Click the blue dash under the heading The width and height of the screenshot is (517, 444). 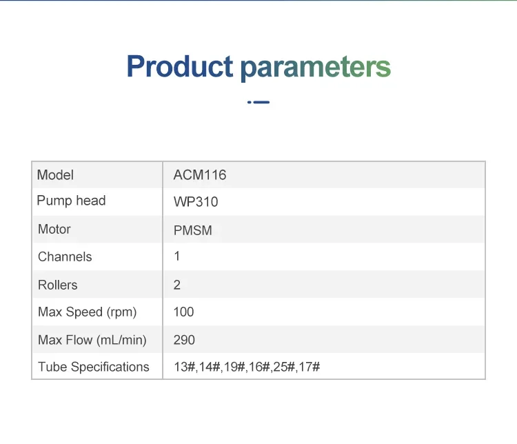click(x=259, y=102)
